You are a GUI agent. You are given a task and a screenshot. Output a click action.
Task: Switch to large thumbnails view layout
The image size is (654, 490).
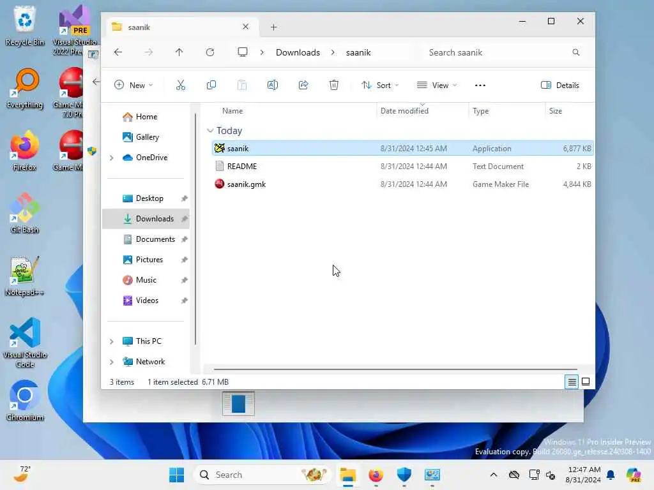point(586,382)
